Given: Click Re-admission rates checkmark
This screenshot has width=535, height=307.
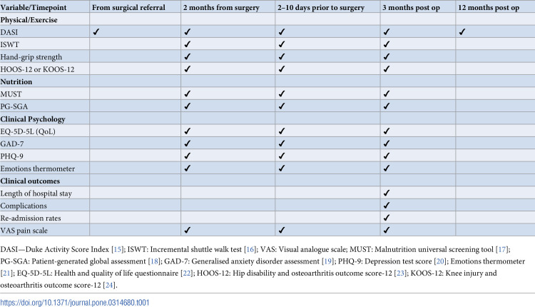Looking at the screenshot, I should click(386, 218).
